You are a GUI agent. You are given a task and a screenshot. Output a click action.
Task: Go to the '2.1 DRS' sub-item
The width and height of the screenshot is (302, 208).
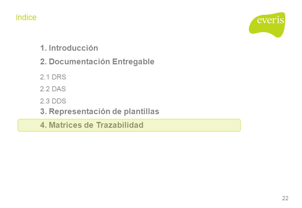click(x=53, y=77)
